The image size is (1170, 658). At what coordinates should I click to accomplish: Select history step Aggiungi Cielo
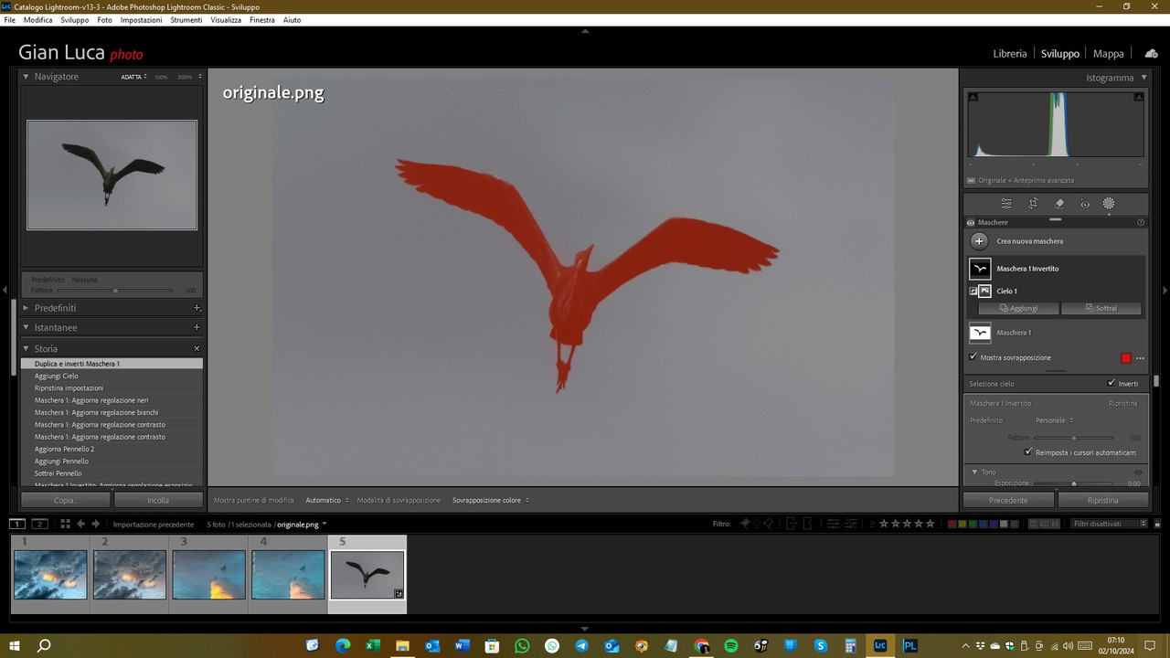pos(112,376)
